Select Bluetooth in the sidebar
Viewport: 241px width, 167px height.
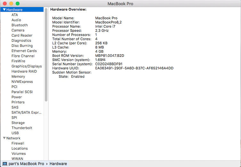coord(20,25)
